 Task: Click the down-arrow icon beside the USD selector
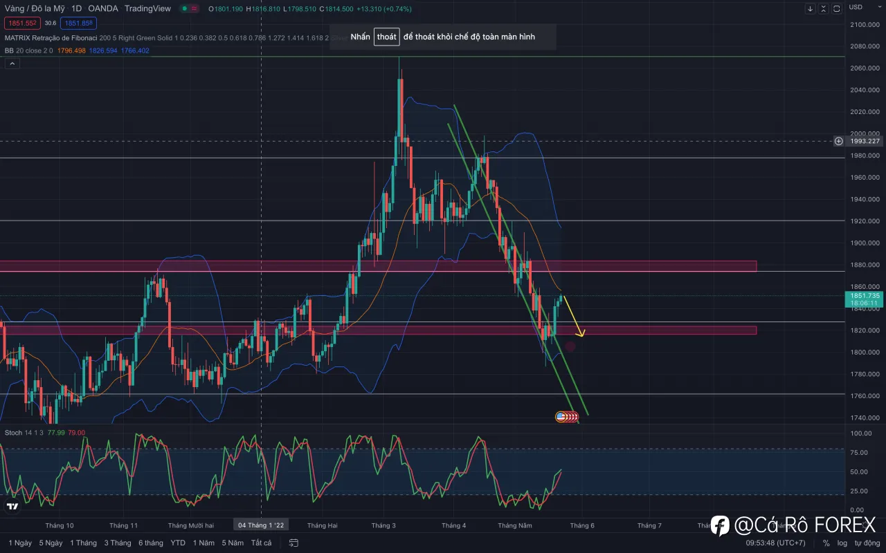[x=811, y=8]
